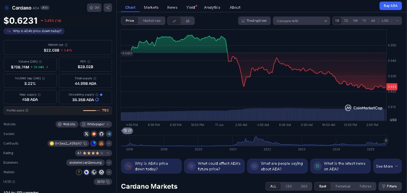407x193 pixels.
Task: Open See More questions dropdown
Action: coord(387,166)
